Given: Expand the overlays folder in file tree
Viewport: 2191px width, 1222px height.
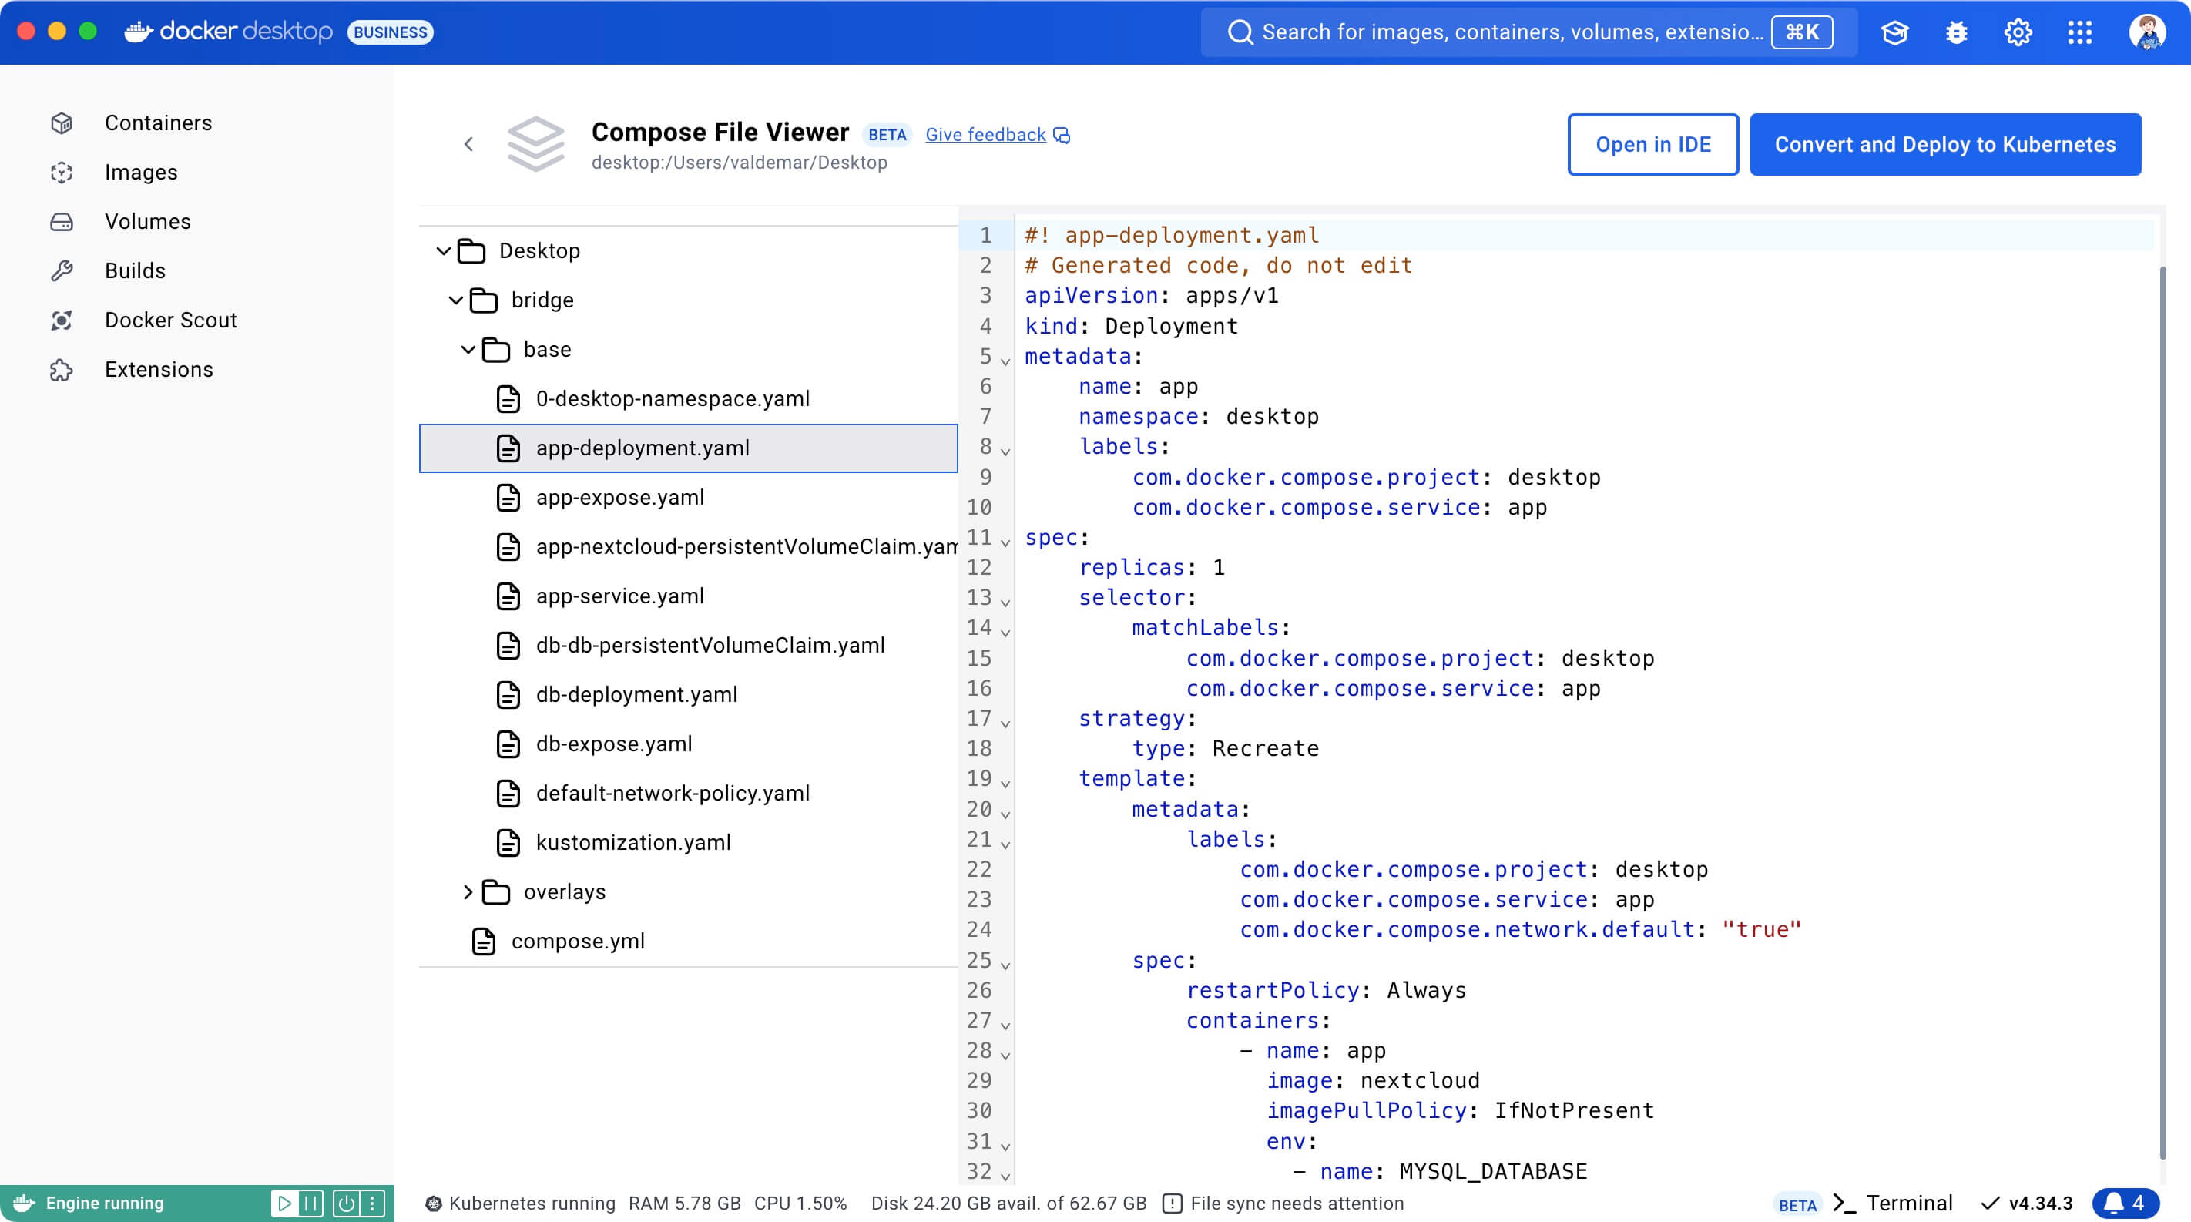Looking at the screenshot, I should pyautogui.click(x=469, y=891).
